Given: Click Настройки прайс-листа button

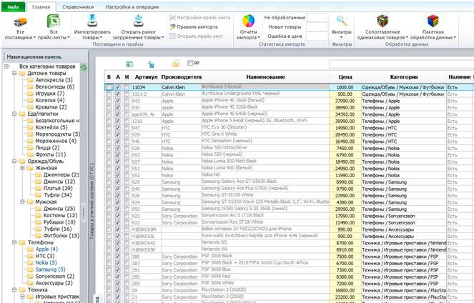Looking at the screenshot, I should point(199,18).
